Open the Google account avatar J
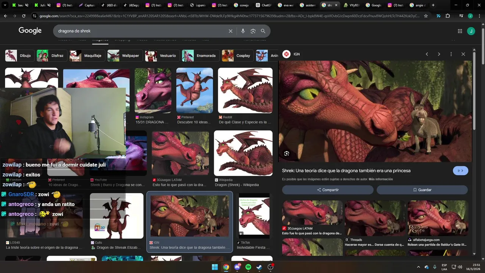Screen dimensions: 485x273 coord(471,31)
